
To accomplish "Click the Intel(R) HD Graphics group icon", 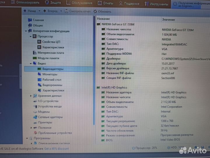I will pos(98,87).
